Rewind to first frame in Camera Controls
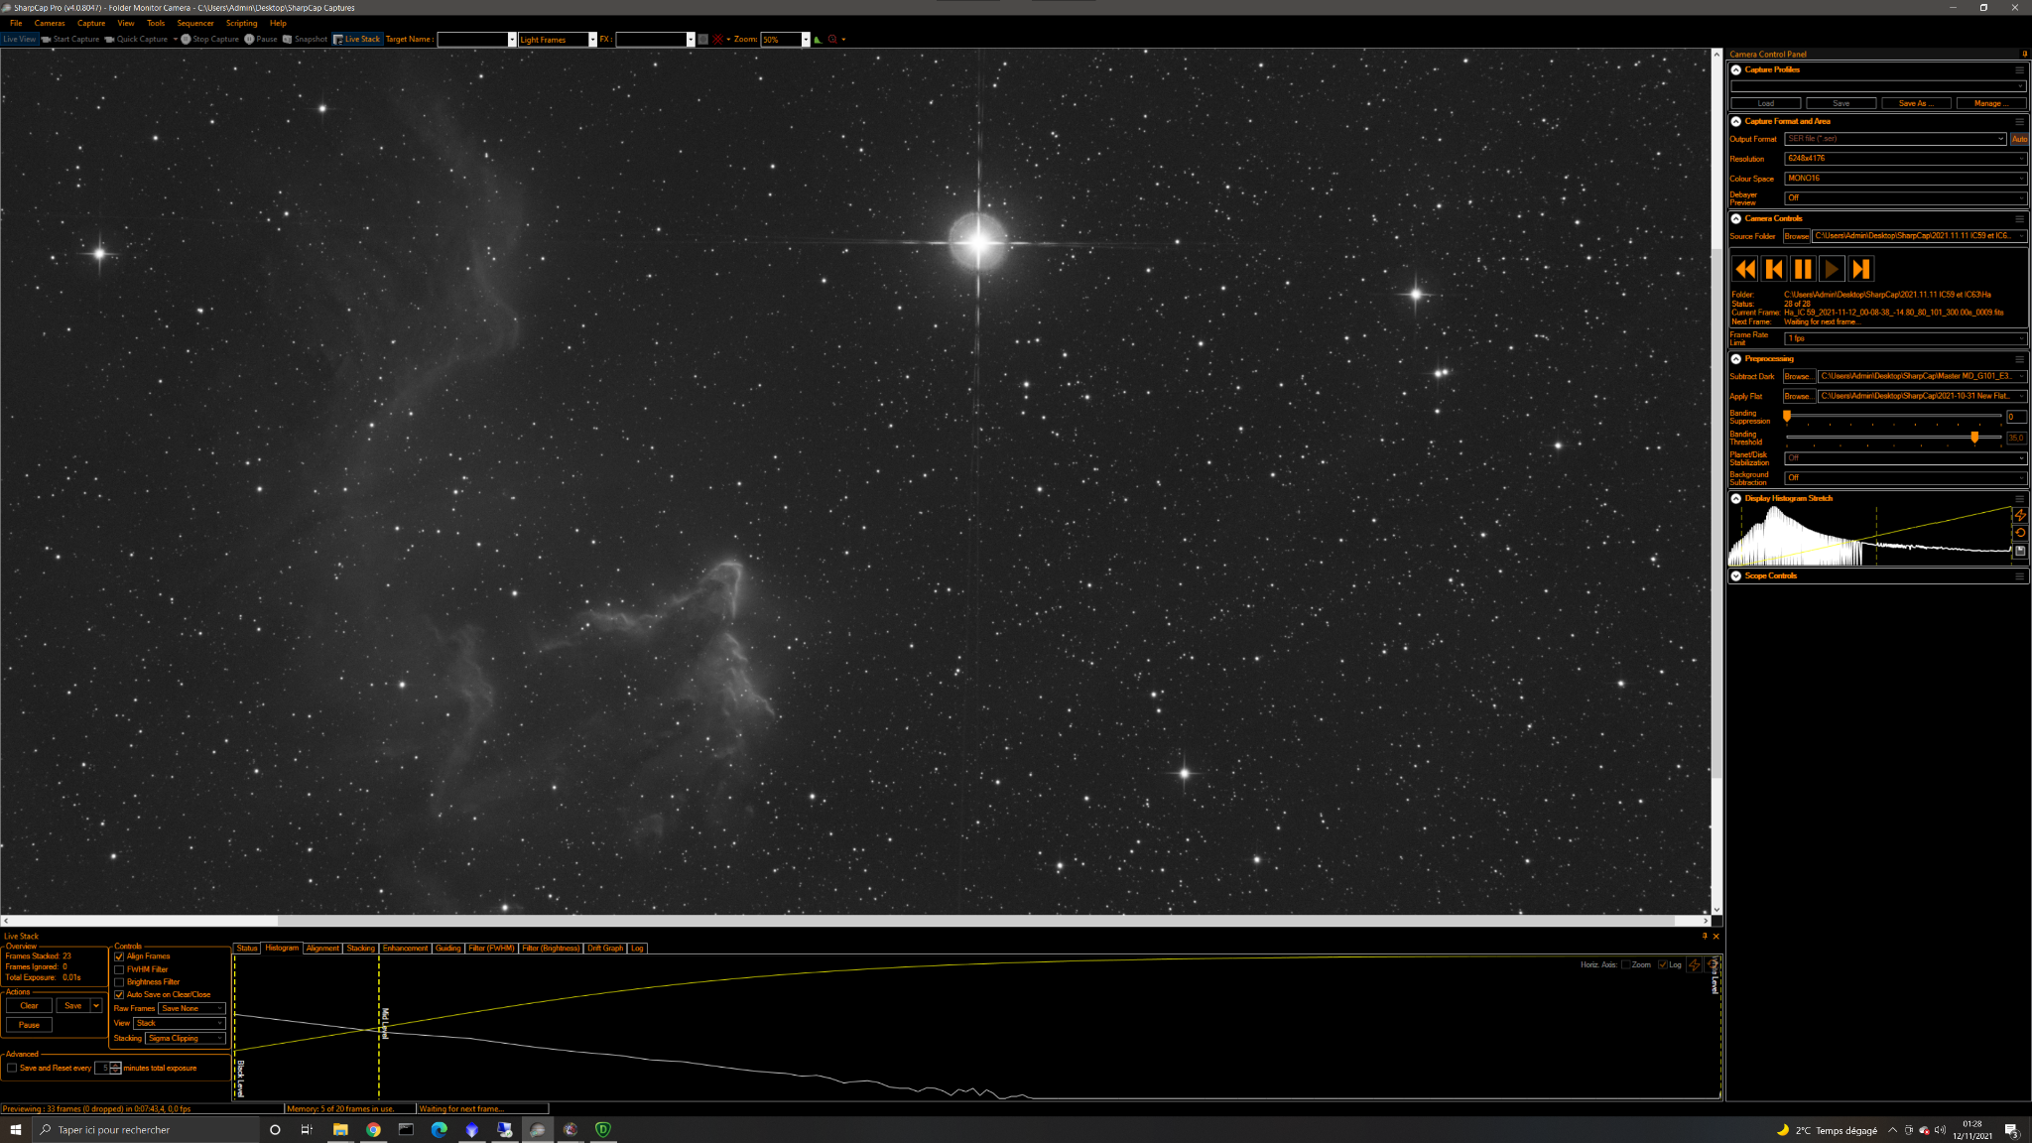This screenshot has width=2032, height=1143. [1745, 269]
